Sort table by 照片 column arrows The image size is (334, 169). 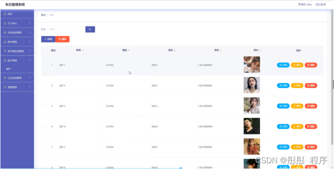[x=260, y=50]
